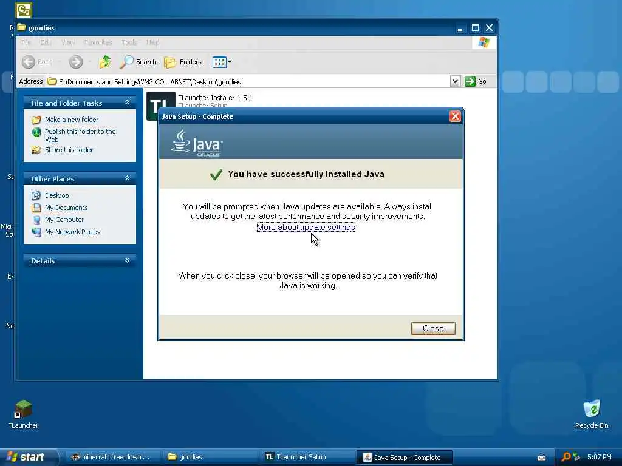Open the View menu in goodies window

click(x=68, y=42)
